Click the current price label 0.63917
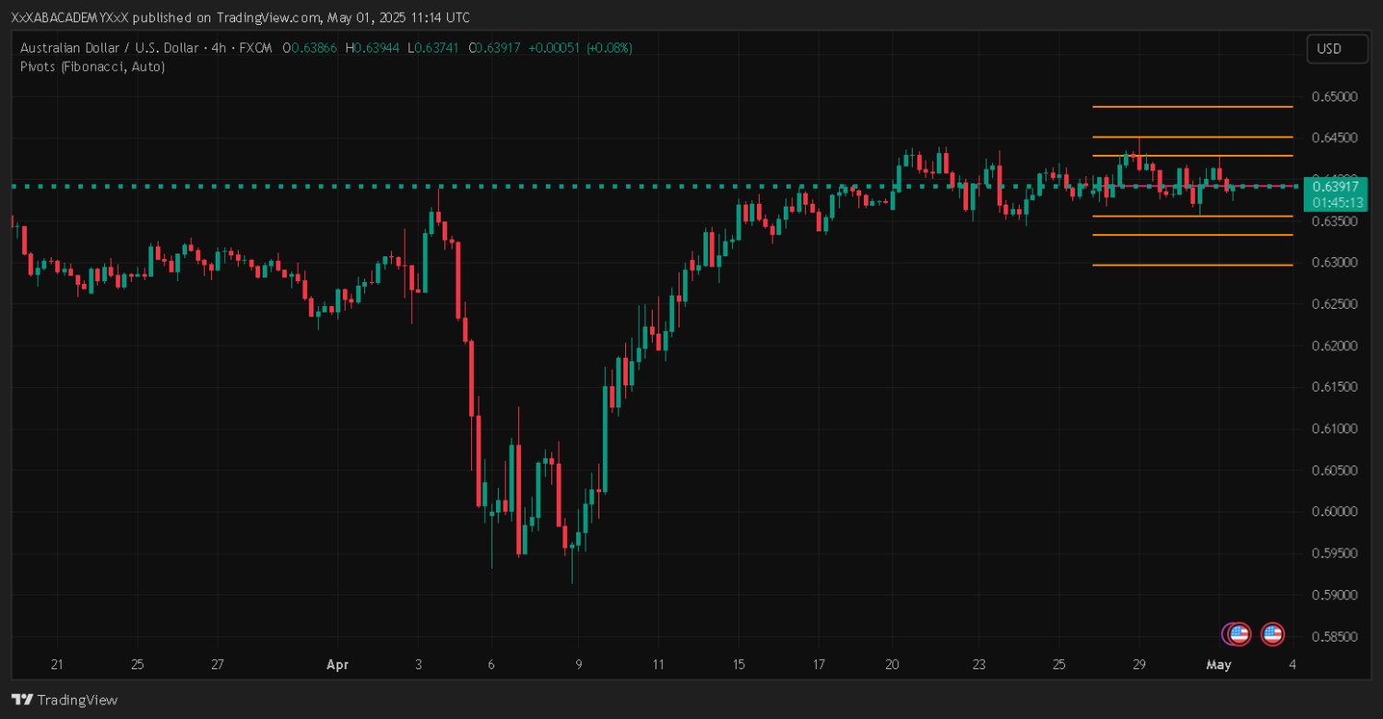Viewport: 1383px width, 719px height. [1335, 186]
